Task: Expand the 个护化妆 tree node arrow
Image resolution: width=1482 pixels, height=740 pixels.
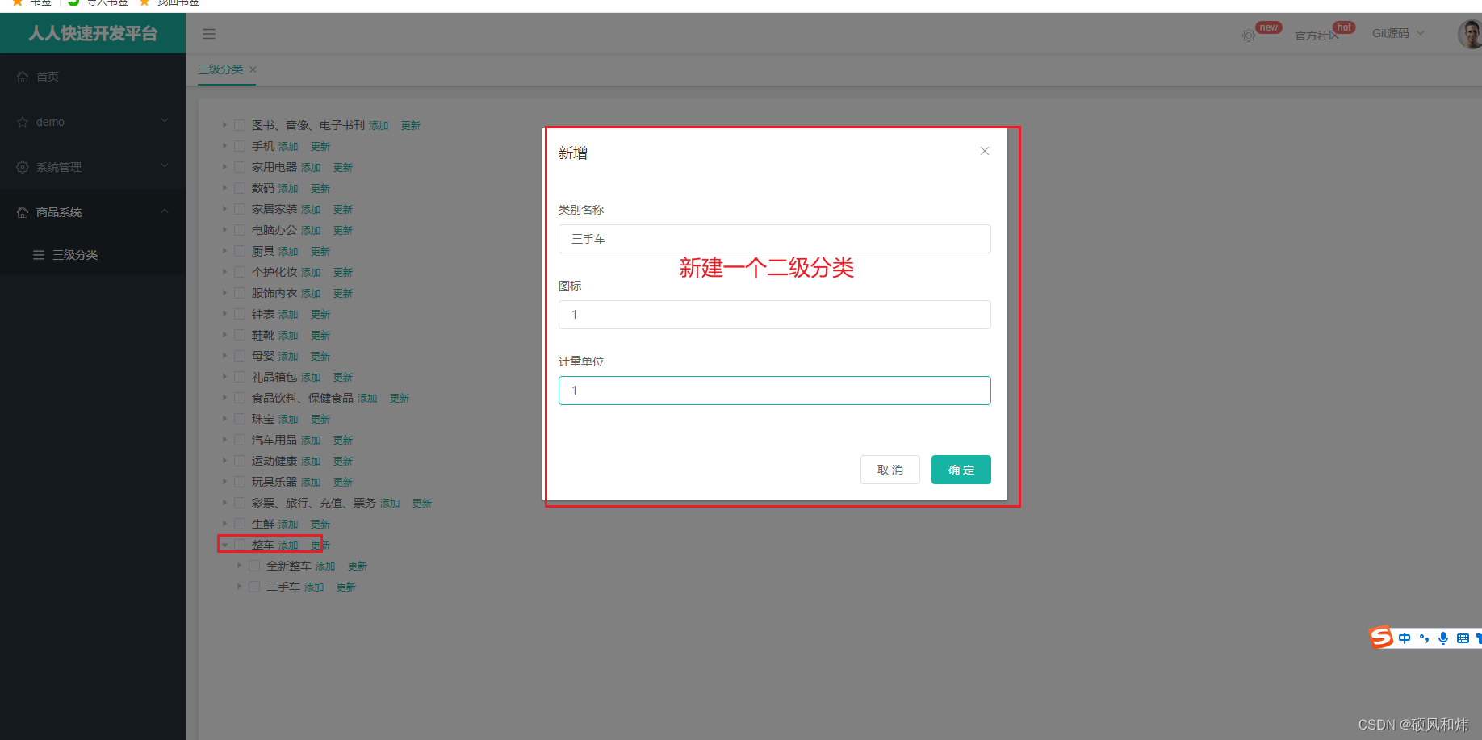Action: [x=224, y=272]
